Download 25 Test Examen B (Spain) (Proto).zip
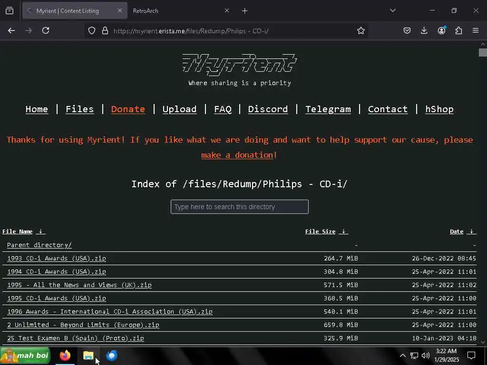Screen dimensions: 487x365 (76, 338)
